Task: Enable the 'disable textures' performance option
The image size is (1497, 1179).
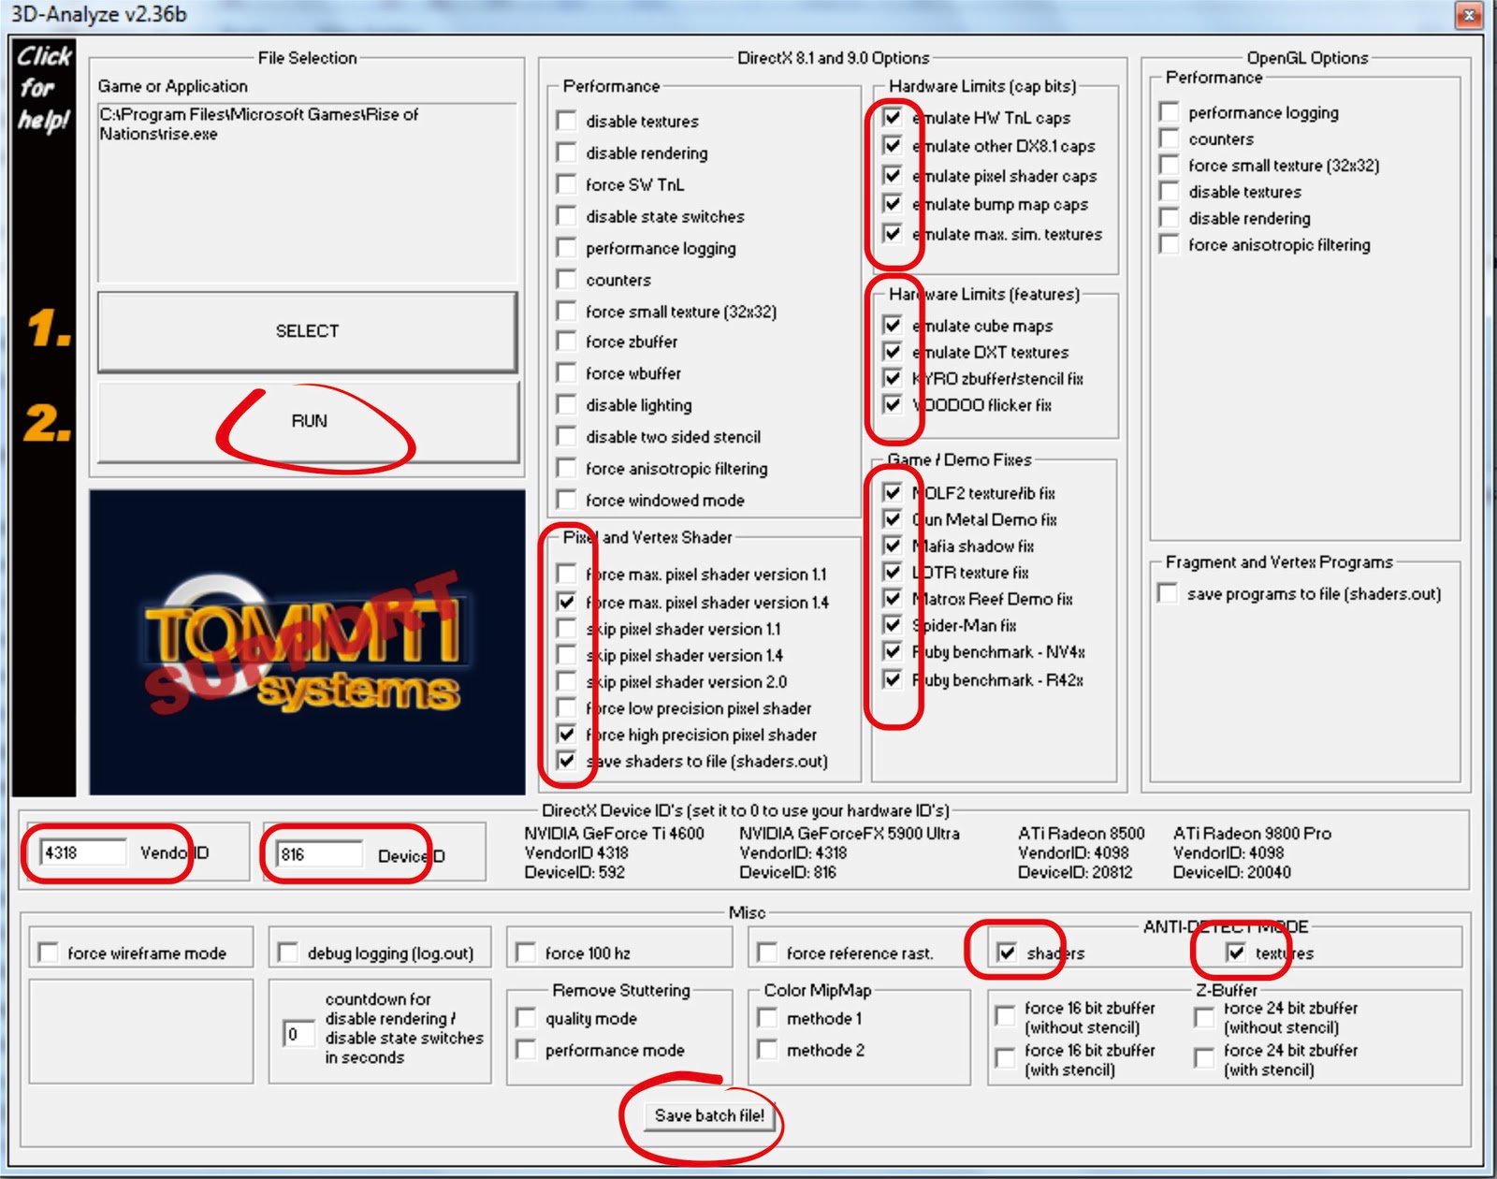Action: click(564, 121)
